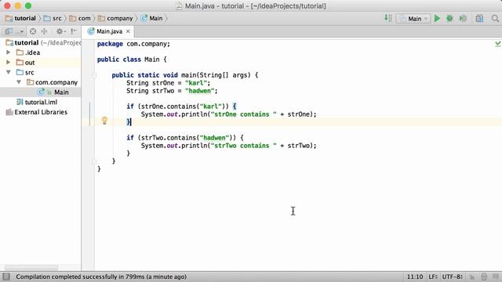
Task: Click the strTwo.contains if statement
Action: pos(185,138)
